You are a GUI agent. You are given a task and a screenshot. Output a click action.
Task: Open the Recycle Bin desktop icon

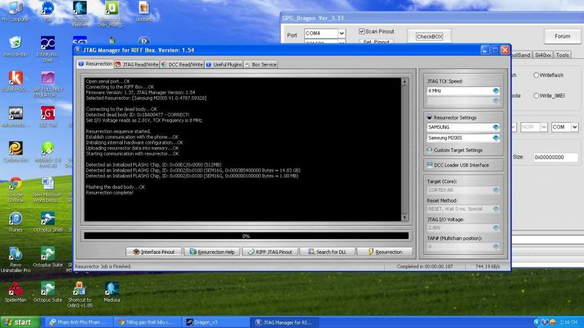[15, 47]
